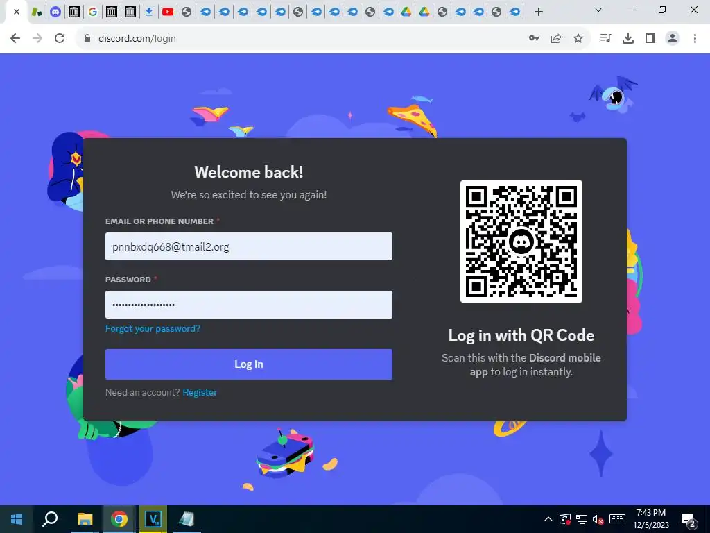Click the tray icon with the red dot
Screen dimensions: 710x533
[564, 519]
